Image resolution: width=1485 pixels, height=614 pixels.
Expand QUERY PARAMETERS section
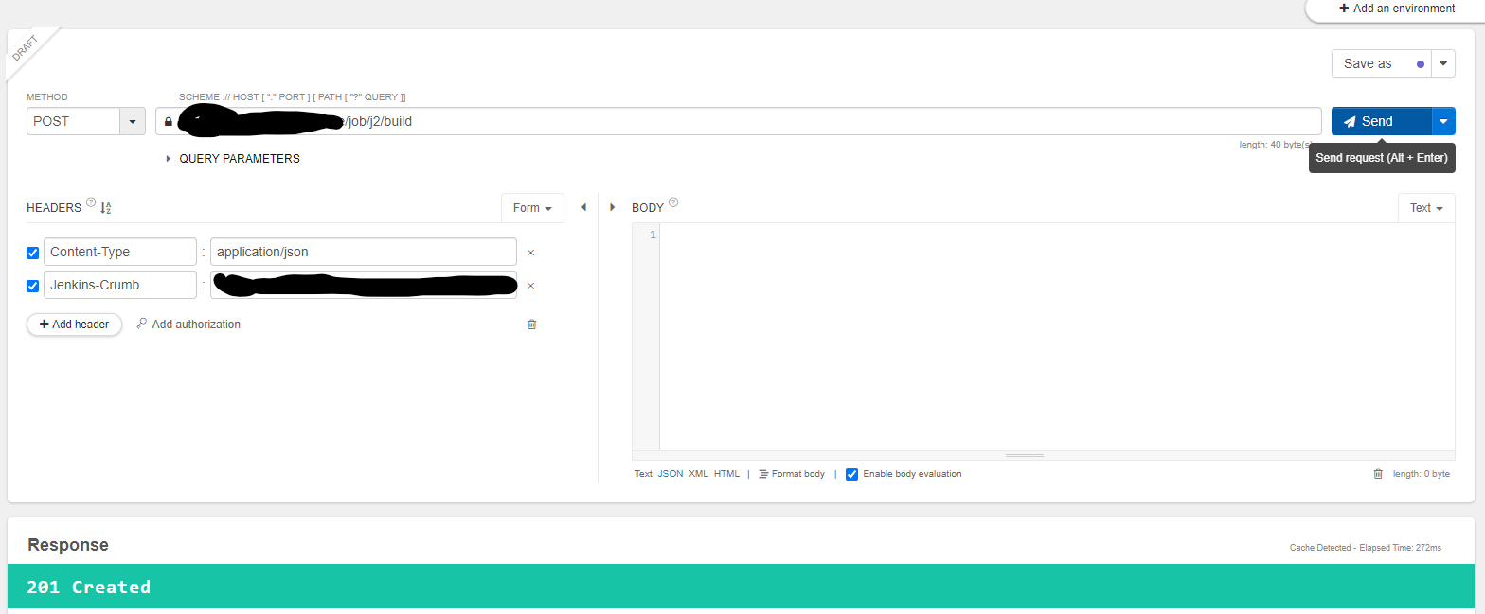[x=233, y=159]
